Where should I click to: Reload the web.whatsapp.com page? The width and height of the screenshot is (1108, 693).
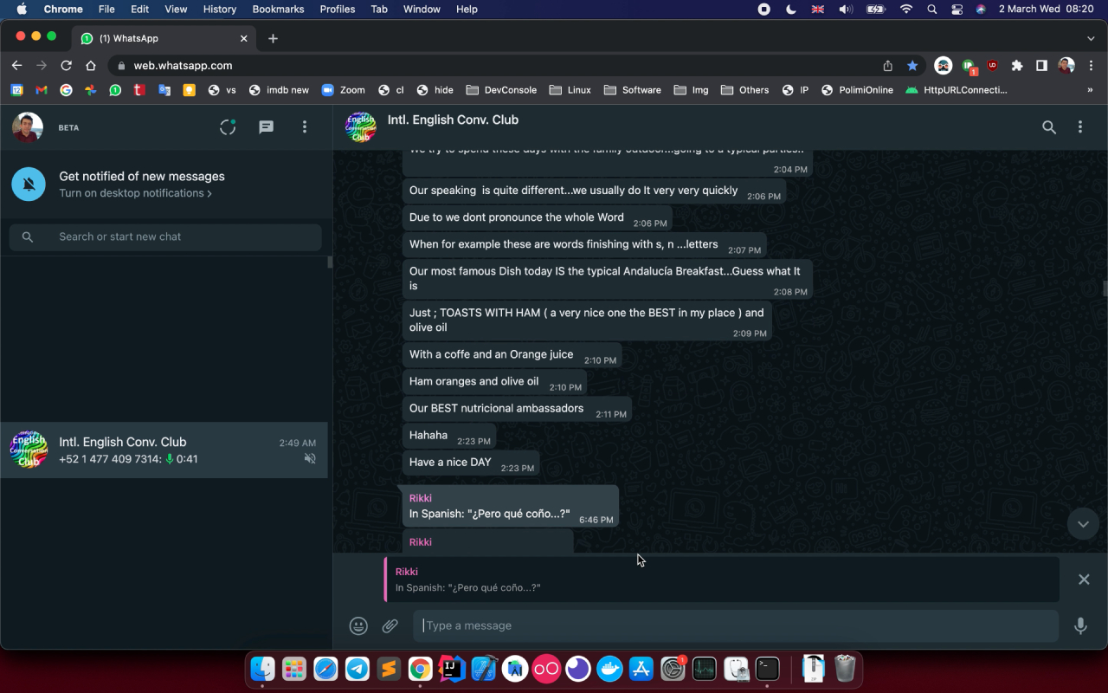66,66
